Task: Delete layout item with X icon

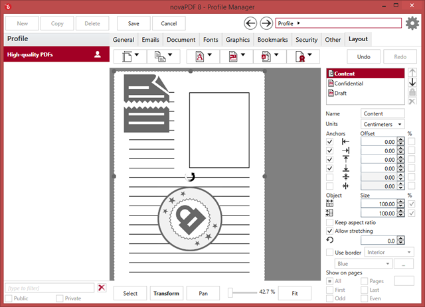Action: (412, 101)
